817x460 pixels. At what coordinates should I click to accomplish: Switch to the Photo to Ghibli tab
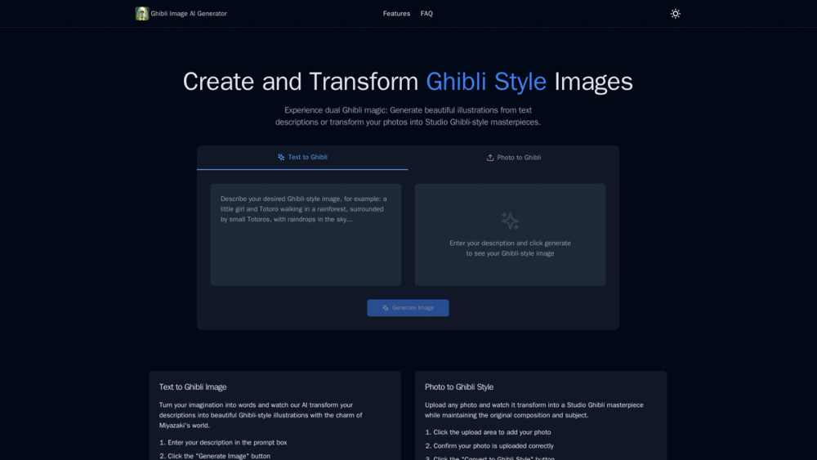[x=513, y=158]
